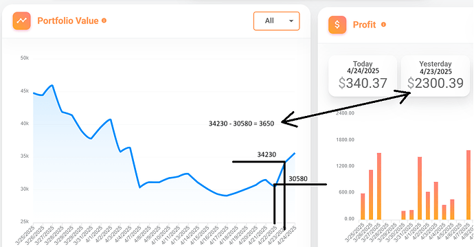Click the $340.37 profit amount
The image size is (474, 247).
coord(363,83)
